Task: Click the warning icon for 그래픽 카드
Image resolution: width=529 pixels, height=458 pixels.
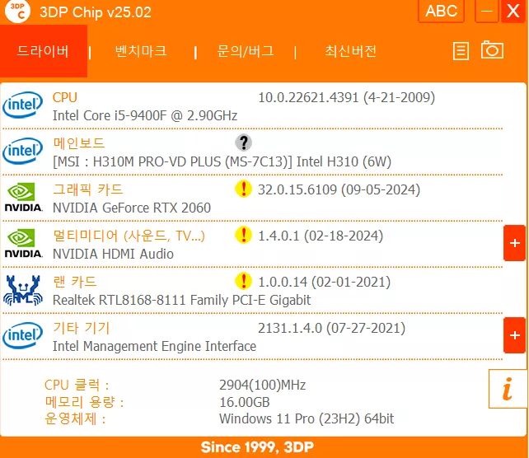Action: [243, 189]
